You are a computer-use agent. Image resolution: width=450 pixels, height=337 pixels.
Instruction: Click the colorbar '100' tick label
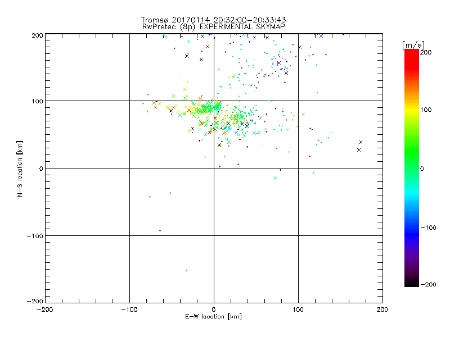[x=426, y=110]
